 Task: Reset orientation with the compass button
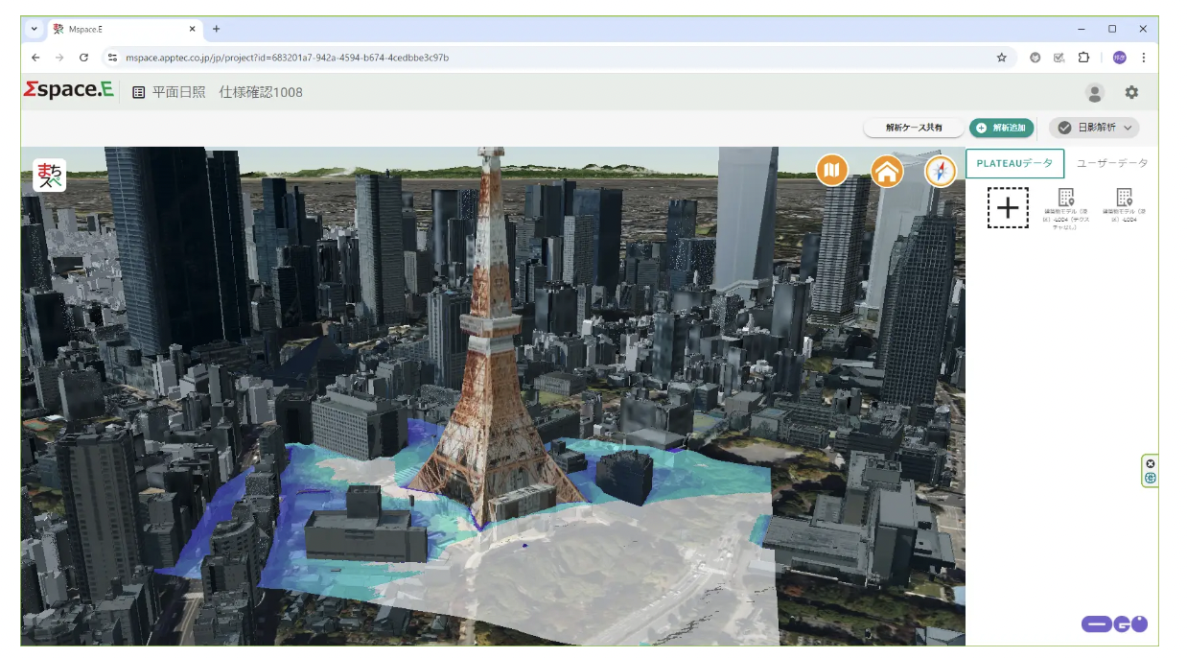[x=942, y=172]
